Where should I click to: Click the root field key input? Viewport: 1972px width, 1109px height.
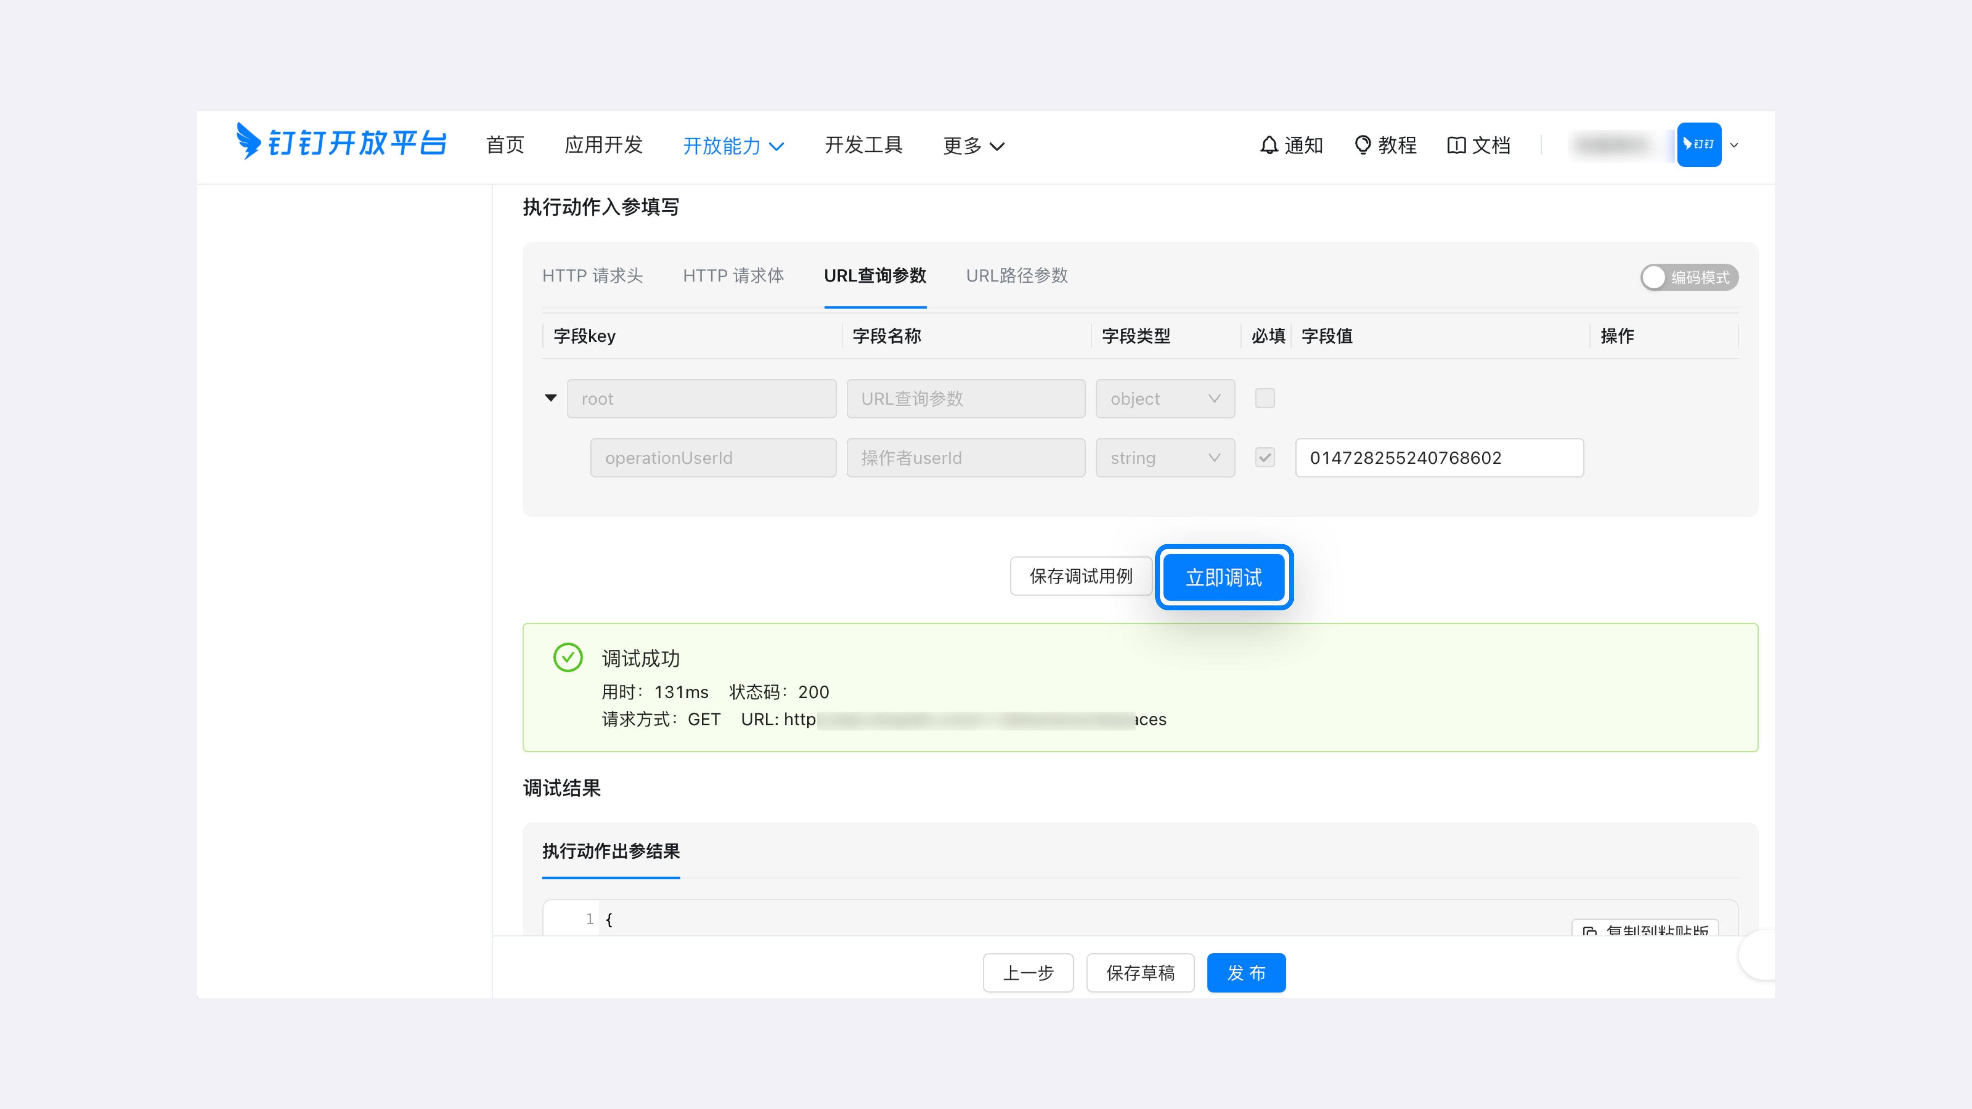[701, 399]
